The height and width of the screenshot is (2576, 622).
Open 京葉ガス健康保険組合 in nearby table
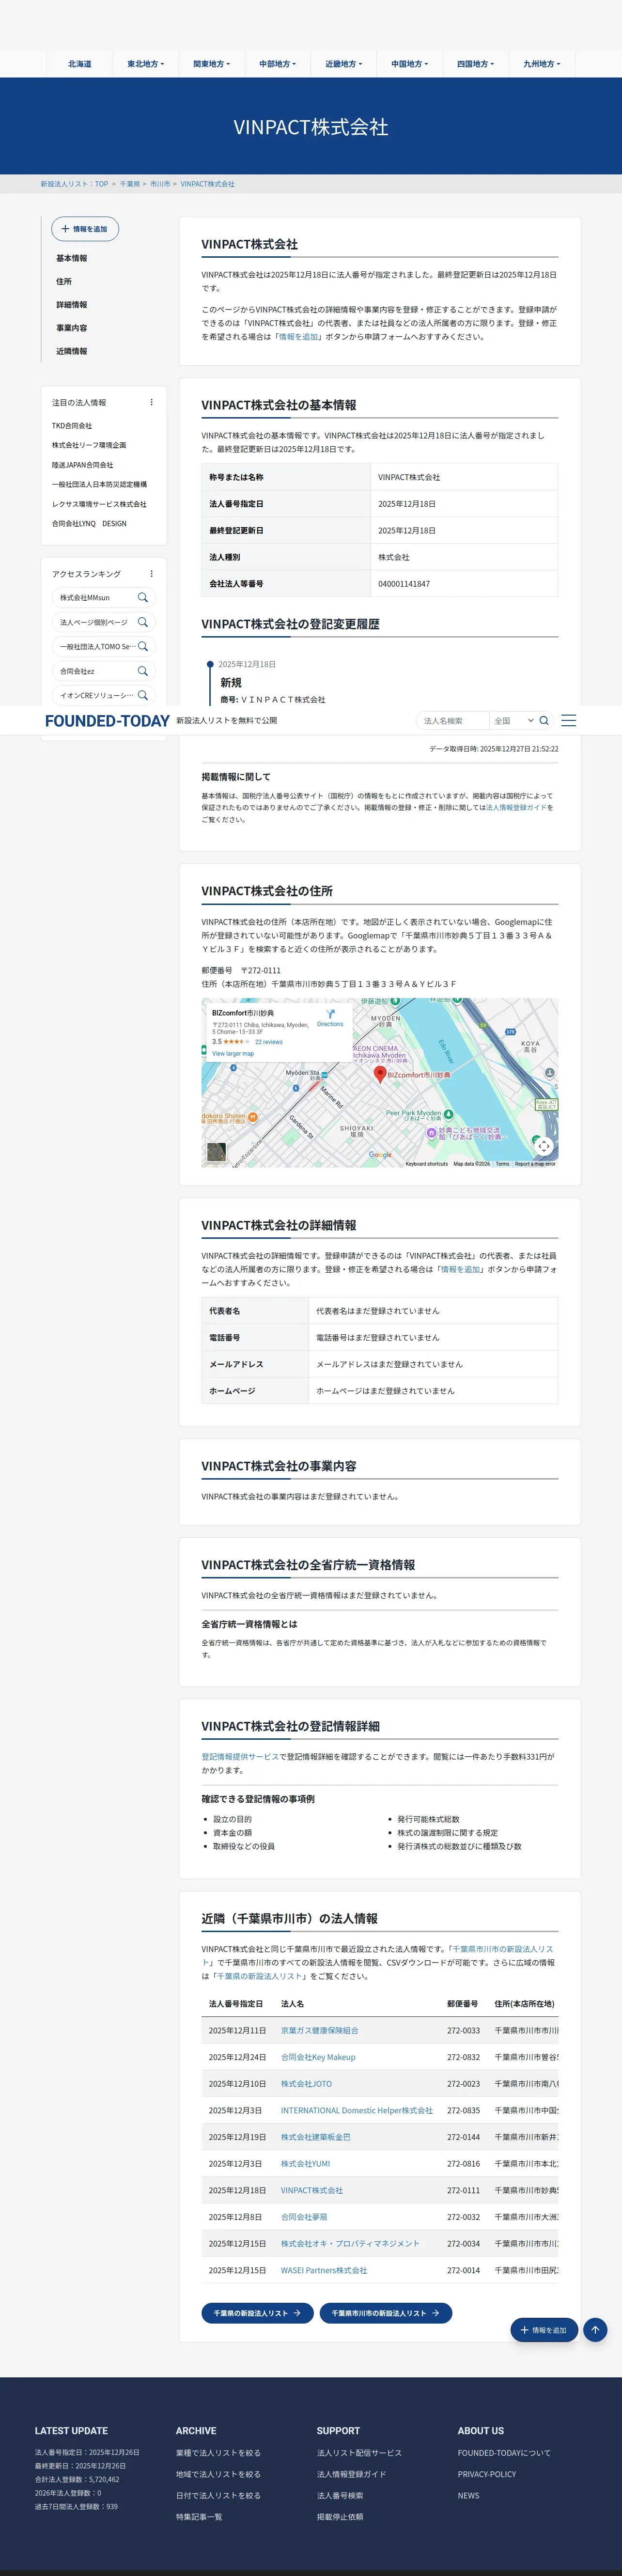pyautogui.click(x=320, y=2030)
